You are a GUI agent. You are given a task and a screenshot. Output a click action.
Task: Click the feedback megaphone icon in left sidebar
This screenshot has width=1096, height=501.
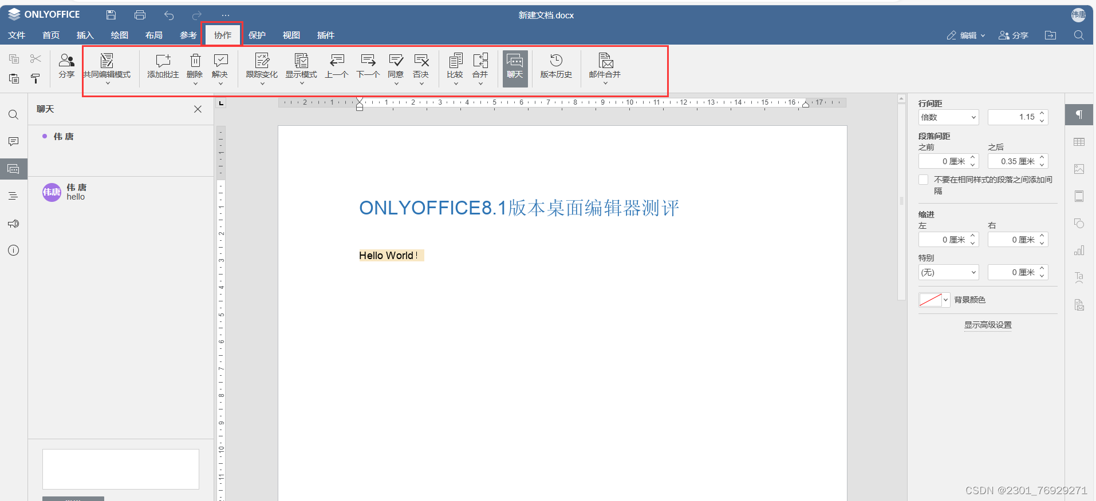coord(14,224)
